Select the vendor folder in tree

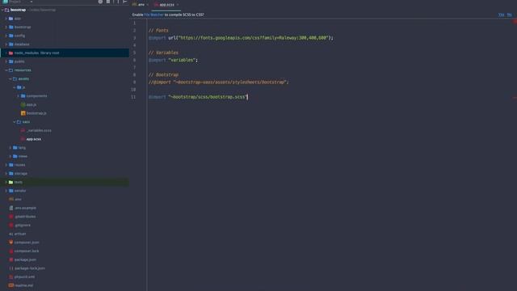point(20,191)
